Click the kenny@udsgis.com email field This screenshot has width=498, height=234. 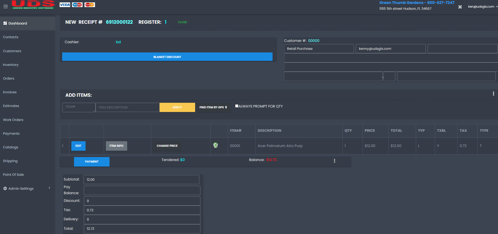(x=391, y=48)
